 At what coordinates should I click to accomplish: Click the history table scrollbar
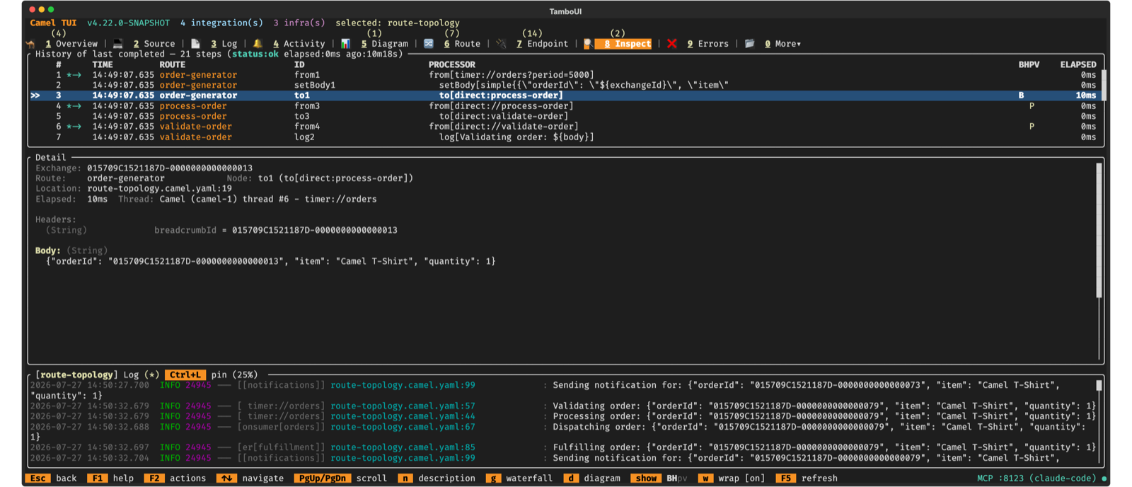1103,85
